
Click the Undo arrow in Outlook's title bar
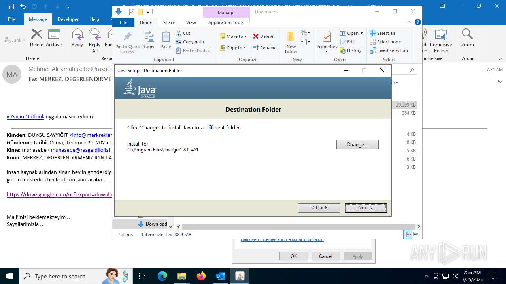point(23,6)
